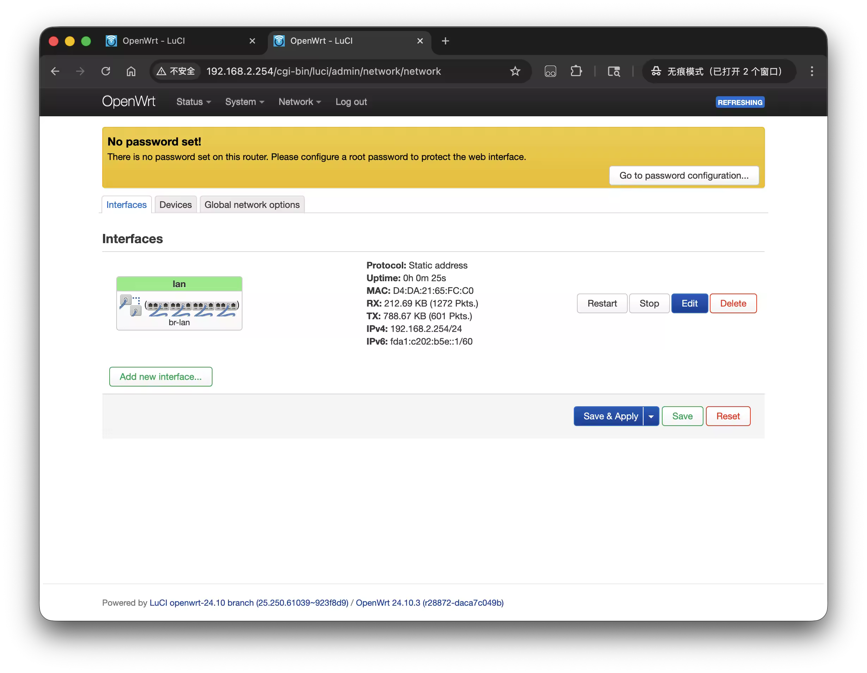Open the LuCI openwrt-24.10 branch link
The width and height of the screenshot is (867, 673).
tap(249, 603)
